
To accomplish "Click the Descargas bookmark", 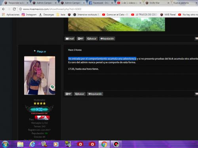I will pyautogui.click(x=47, y=15).
